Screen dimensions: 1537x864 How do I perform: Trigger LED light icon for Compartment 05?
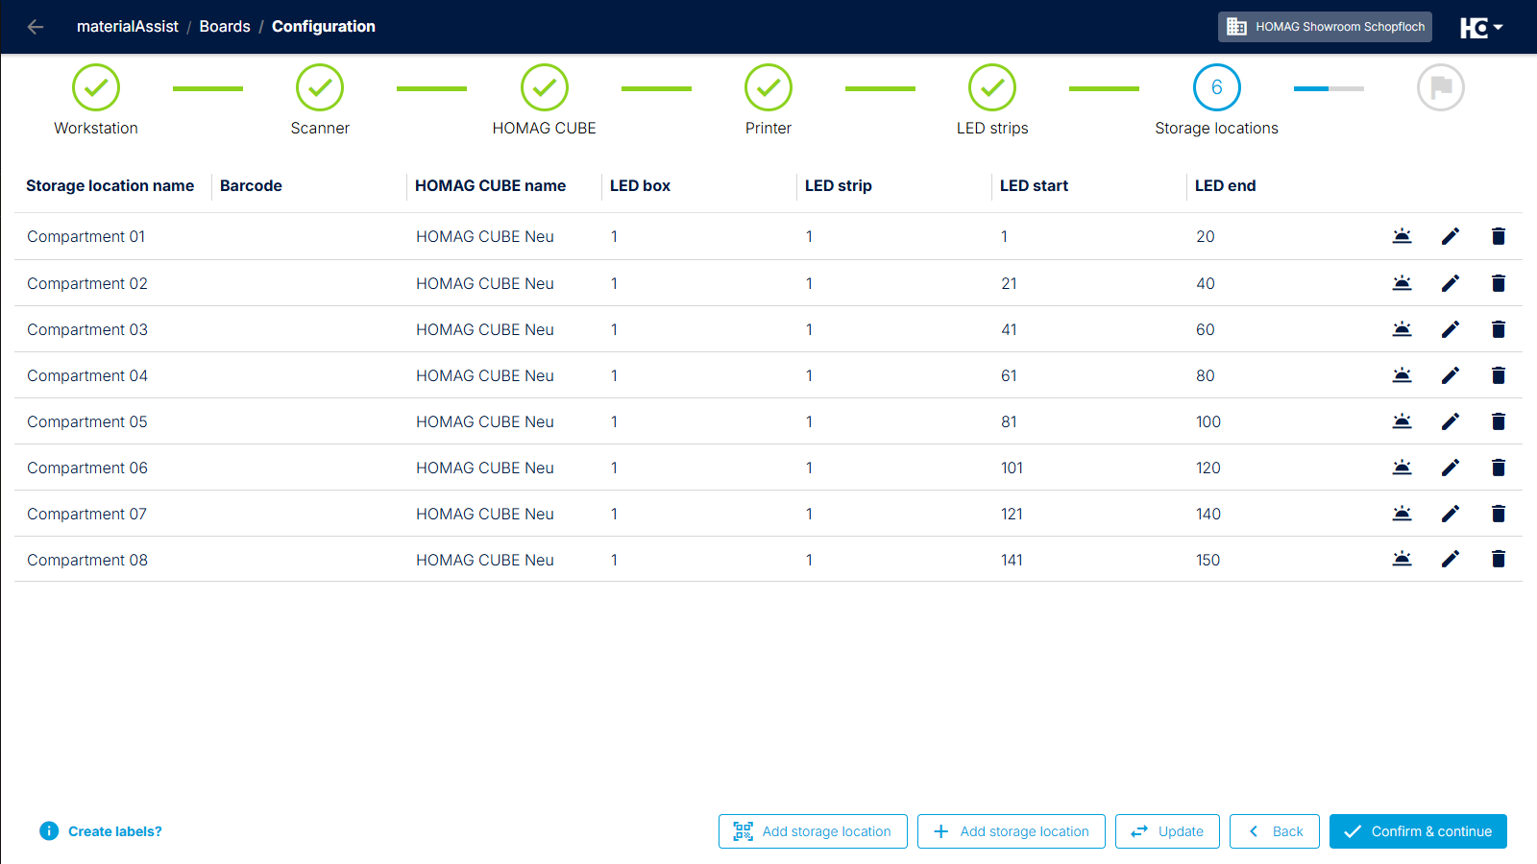pyautogui.click(x=1403, y=421)
